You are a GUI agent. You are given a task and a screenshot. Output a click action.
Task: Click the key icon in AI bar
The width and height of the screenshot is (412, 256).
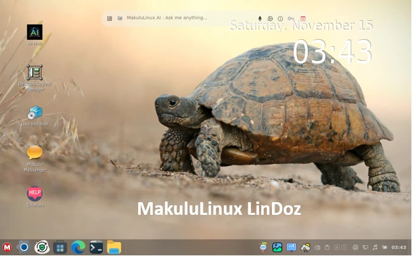coord(291,18)
